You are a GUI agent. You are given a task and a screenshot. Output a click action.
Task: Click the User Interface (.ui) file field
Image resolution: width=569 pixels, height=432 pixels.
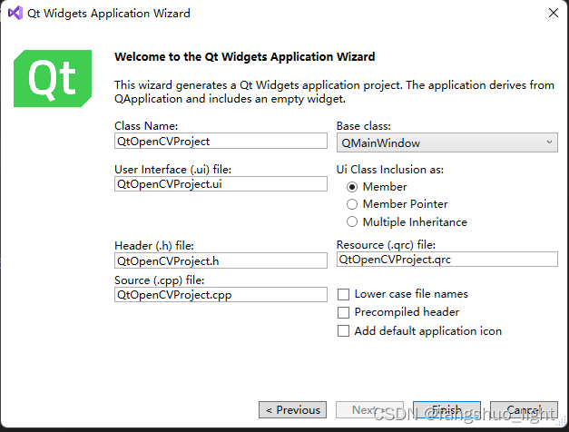point(221,184)
